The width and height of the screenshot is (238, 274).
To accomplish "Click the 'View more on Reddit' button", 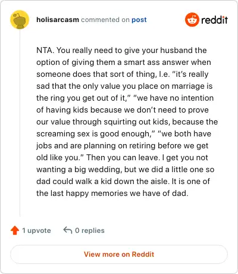I will pos(119,254).
